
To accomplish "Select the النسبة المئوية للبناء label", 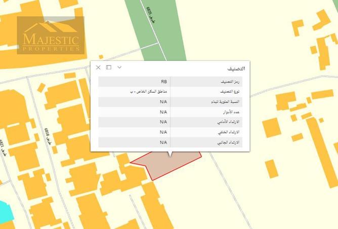I will [x=225, y=102].
